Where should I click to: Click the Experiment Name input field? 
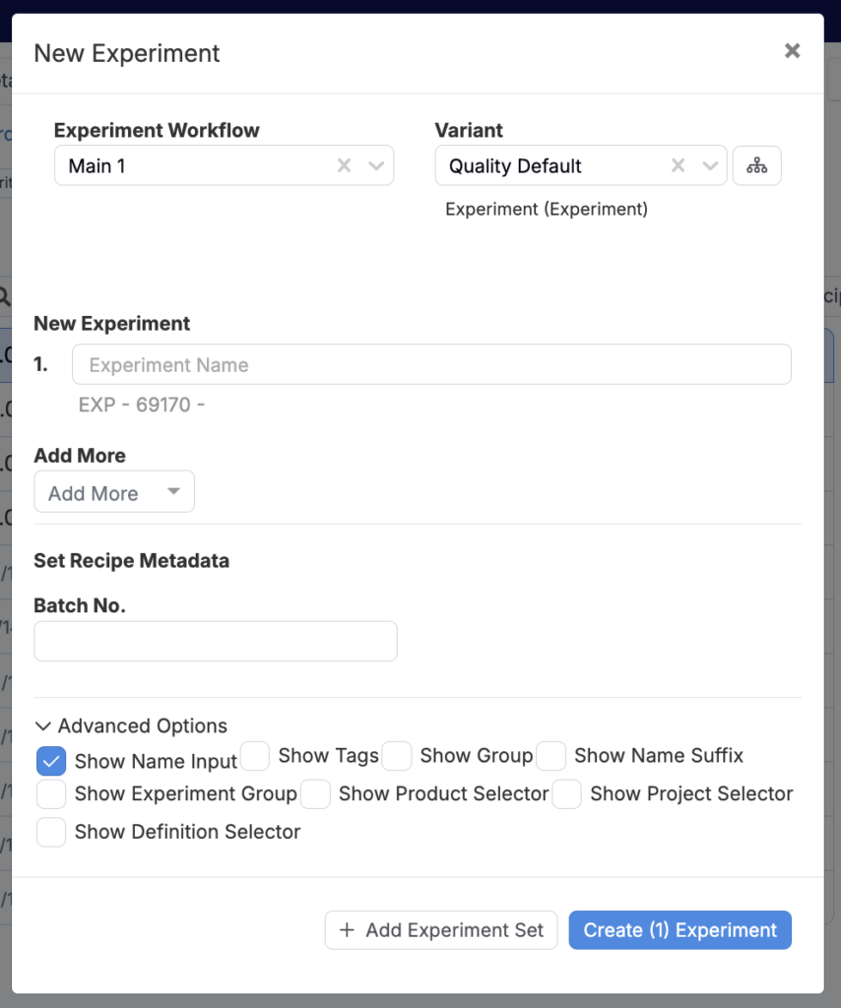(x=431, y=364)
